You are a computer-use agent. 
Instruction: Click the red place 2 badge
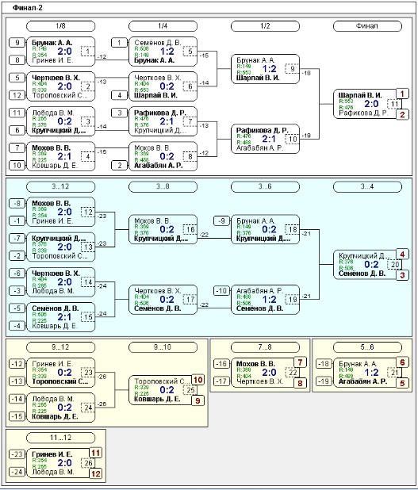[402, 114]
